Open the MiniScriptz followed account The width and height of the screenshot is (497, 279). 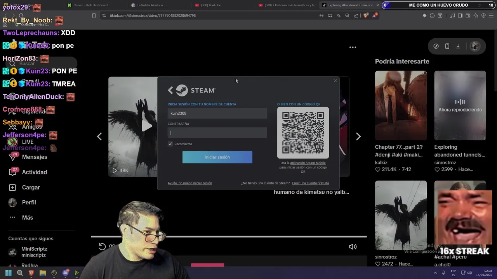28,252
